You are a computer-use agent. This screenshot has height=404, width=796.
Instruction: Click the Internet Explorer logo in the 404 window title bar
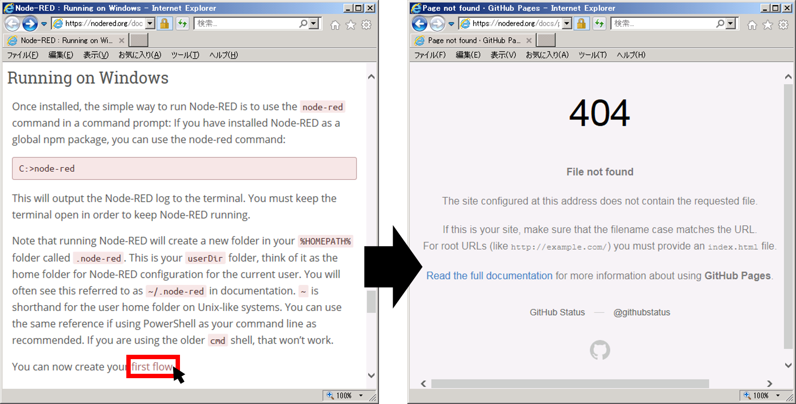tap(416, 8)
